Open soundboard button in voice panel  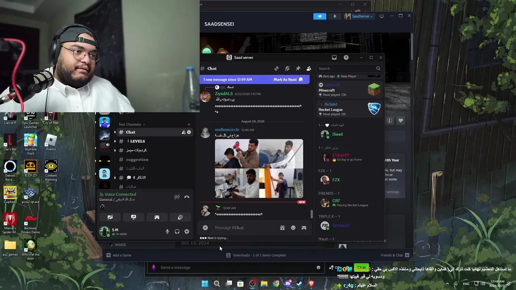coord(180,217)
